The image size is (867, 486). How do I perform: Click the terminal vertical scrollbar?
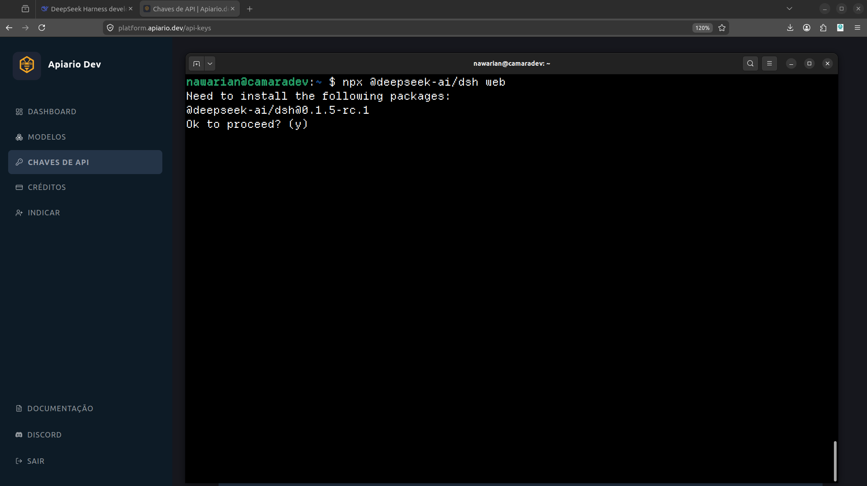pyautogui.click(x=835, y=461)
